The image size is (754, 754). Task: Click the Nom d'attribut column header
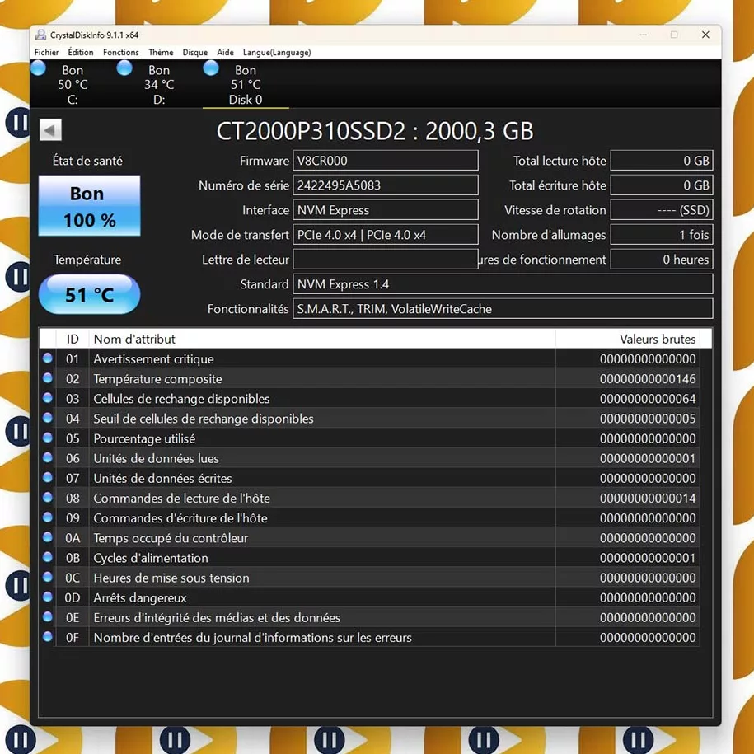pyautogui.click(x=322, y=339)
